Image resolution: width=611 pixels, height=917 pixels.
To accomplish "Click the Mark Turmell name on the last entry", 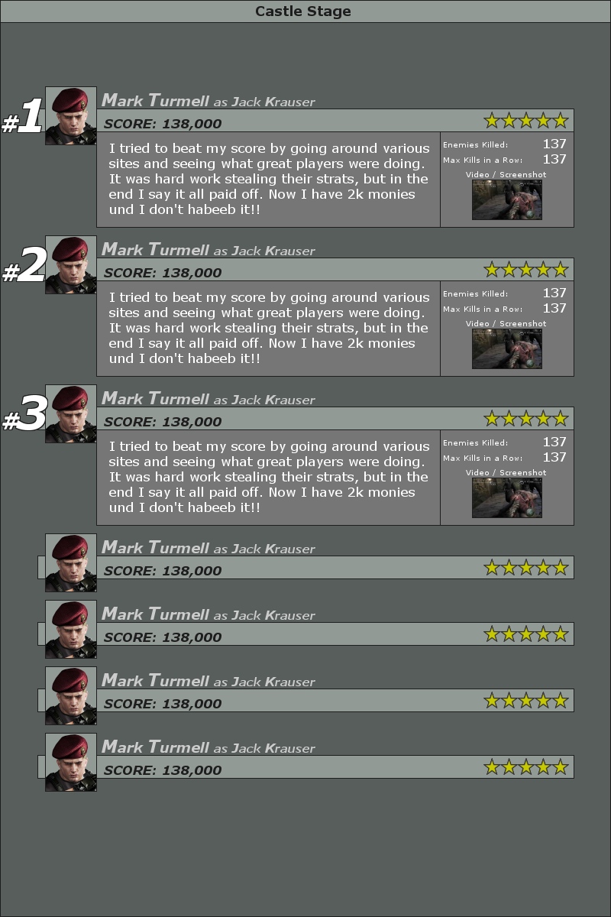I will (155, 747).
